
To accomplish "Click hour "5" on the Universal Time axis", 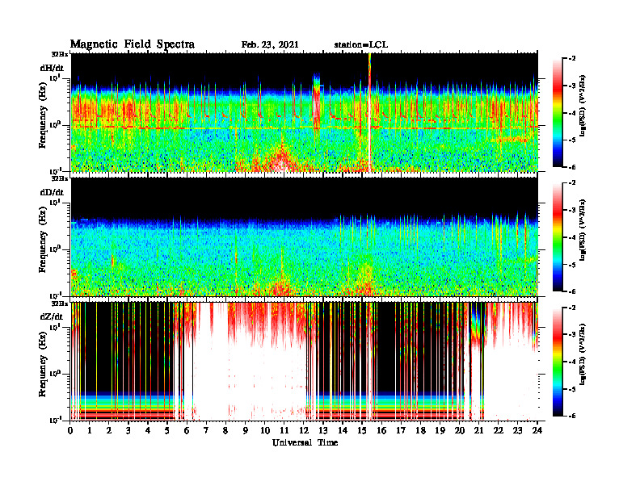I will click(x=167, y=431).
